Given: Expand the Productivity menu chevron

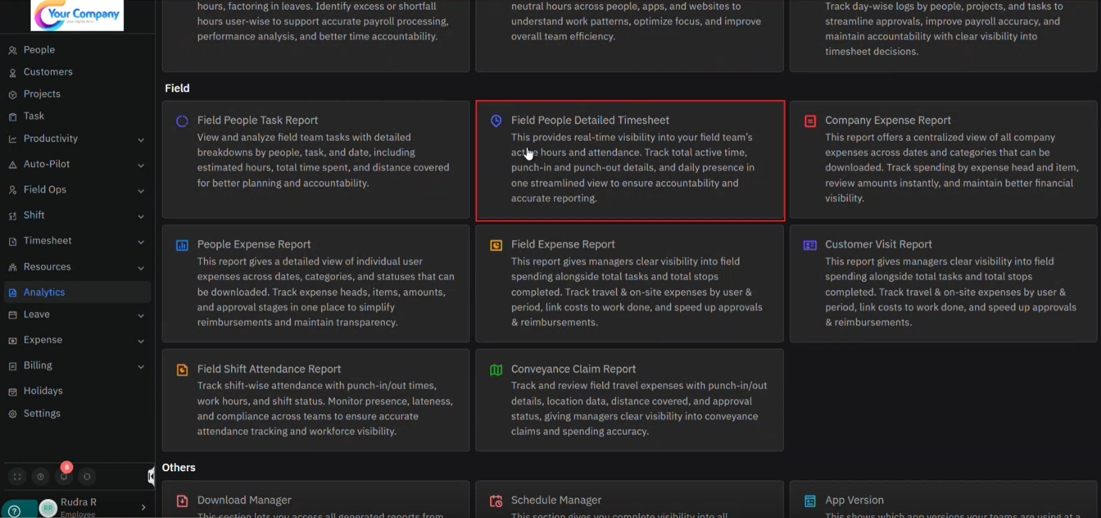Looking at the screenshot, I should (141, 140).
